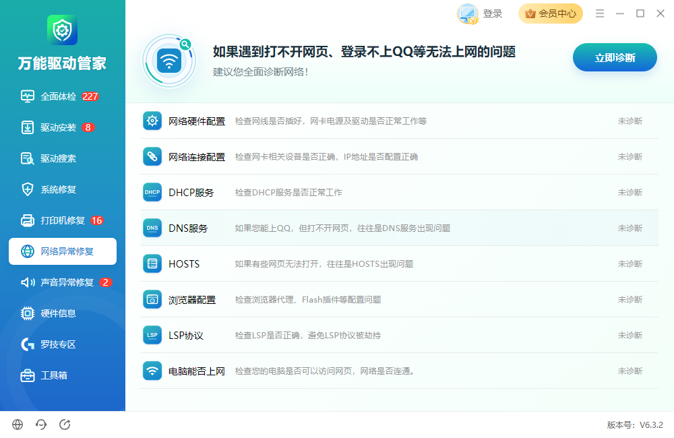The image size is (674, 438).
Task: Click 未诊断 status on LSP协议 row
Action: [x=630, y=336]
